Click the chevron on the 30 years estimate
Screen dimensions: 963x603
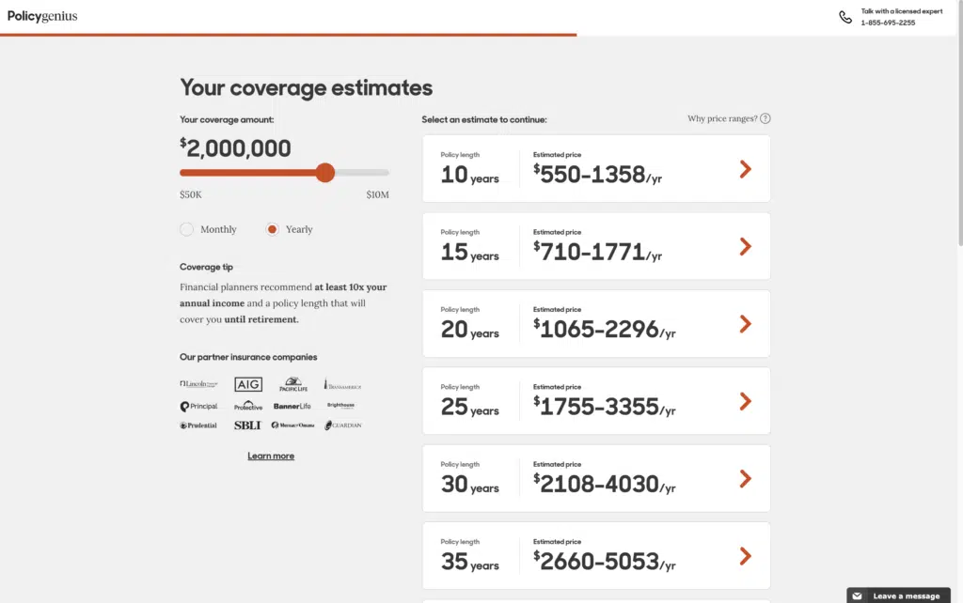[x=745, y=479]
